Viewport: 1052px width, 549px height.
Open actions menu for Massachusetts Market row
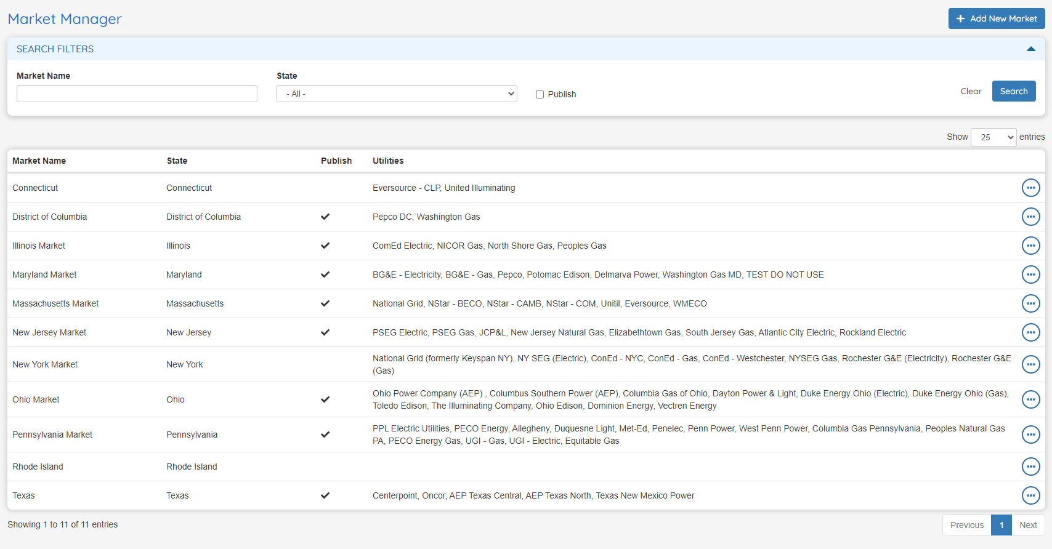(x=1030, y=303)
